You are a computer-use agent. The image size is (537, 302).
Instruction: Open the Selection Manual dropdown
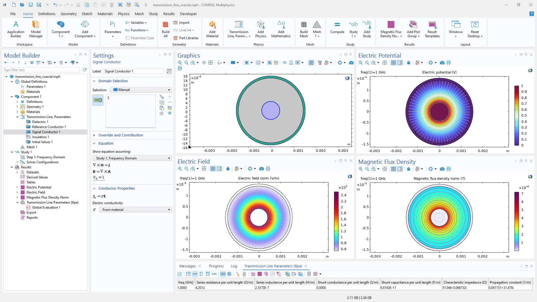point(141,90)
